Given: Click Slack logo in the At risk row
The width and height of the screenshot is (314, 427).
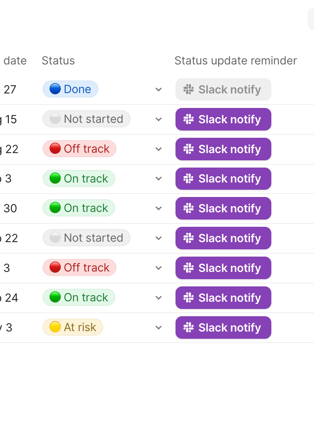Looking at the screenshot, I should tap(188, 328).
